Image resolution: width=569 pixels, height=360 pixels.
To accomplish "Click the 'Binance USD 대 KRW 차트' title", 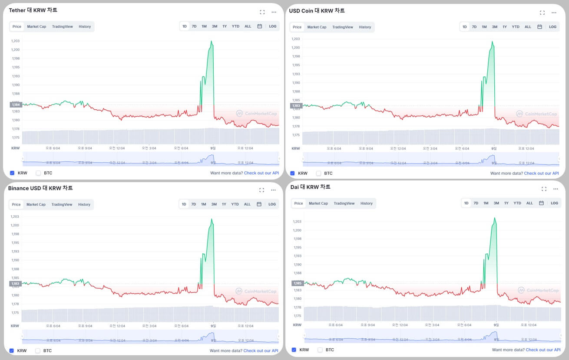I will pos(40,188).
